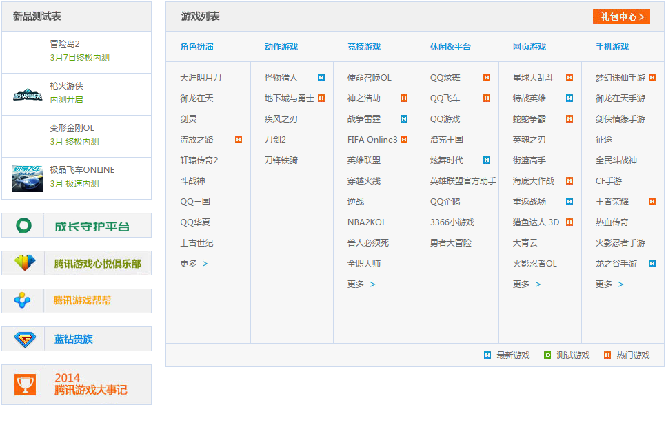Show more games in 手机游戏 column

[609, 284]
